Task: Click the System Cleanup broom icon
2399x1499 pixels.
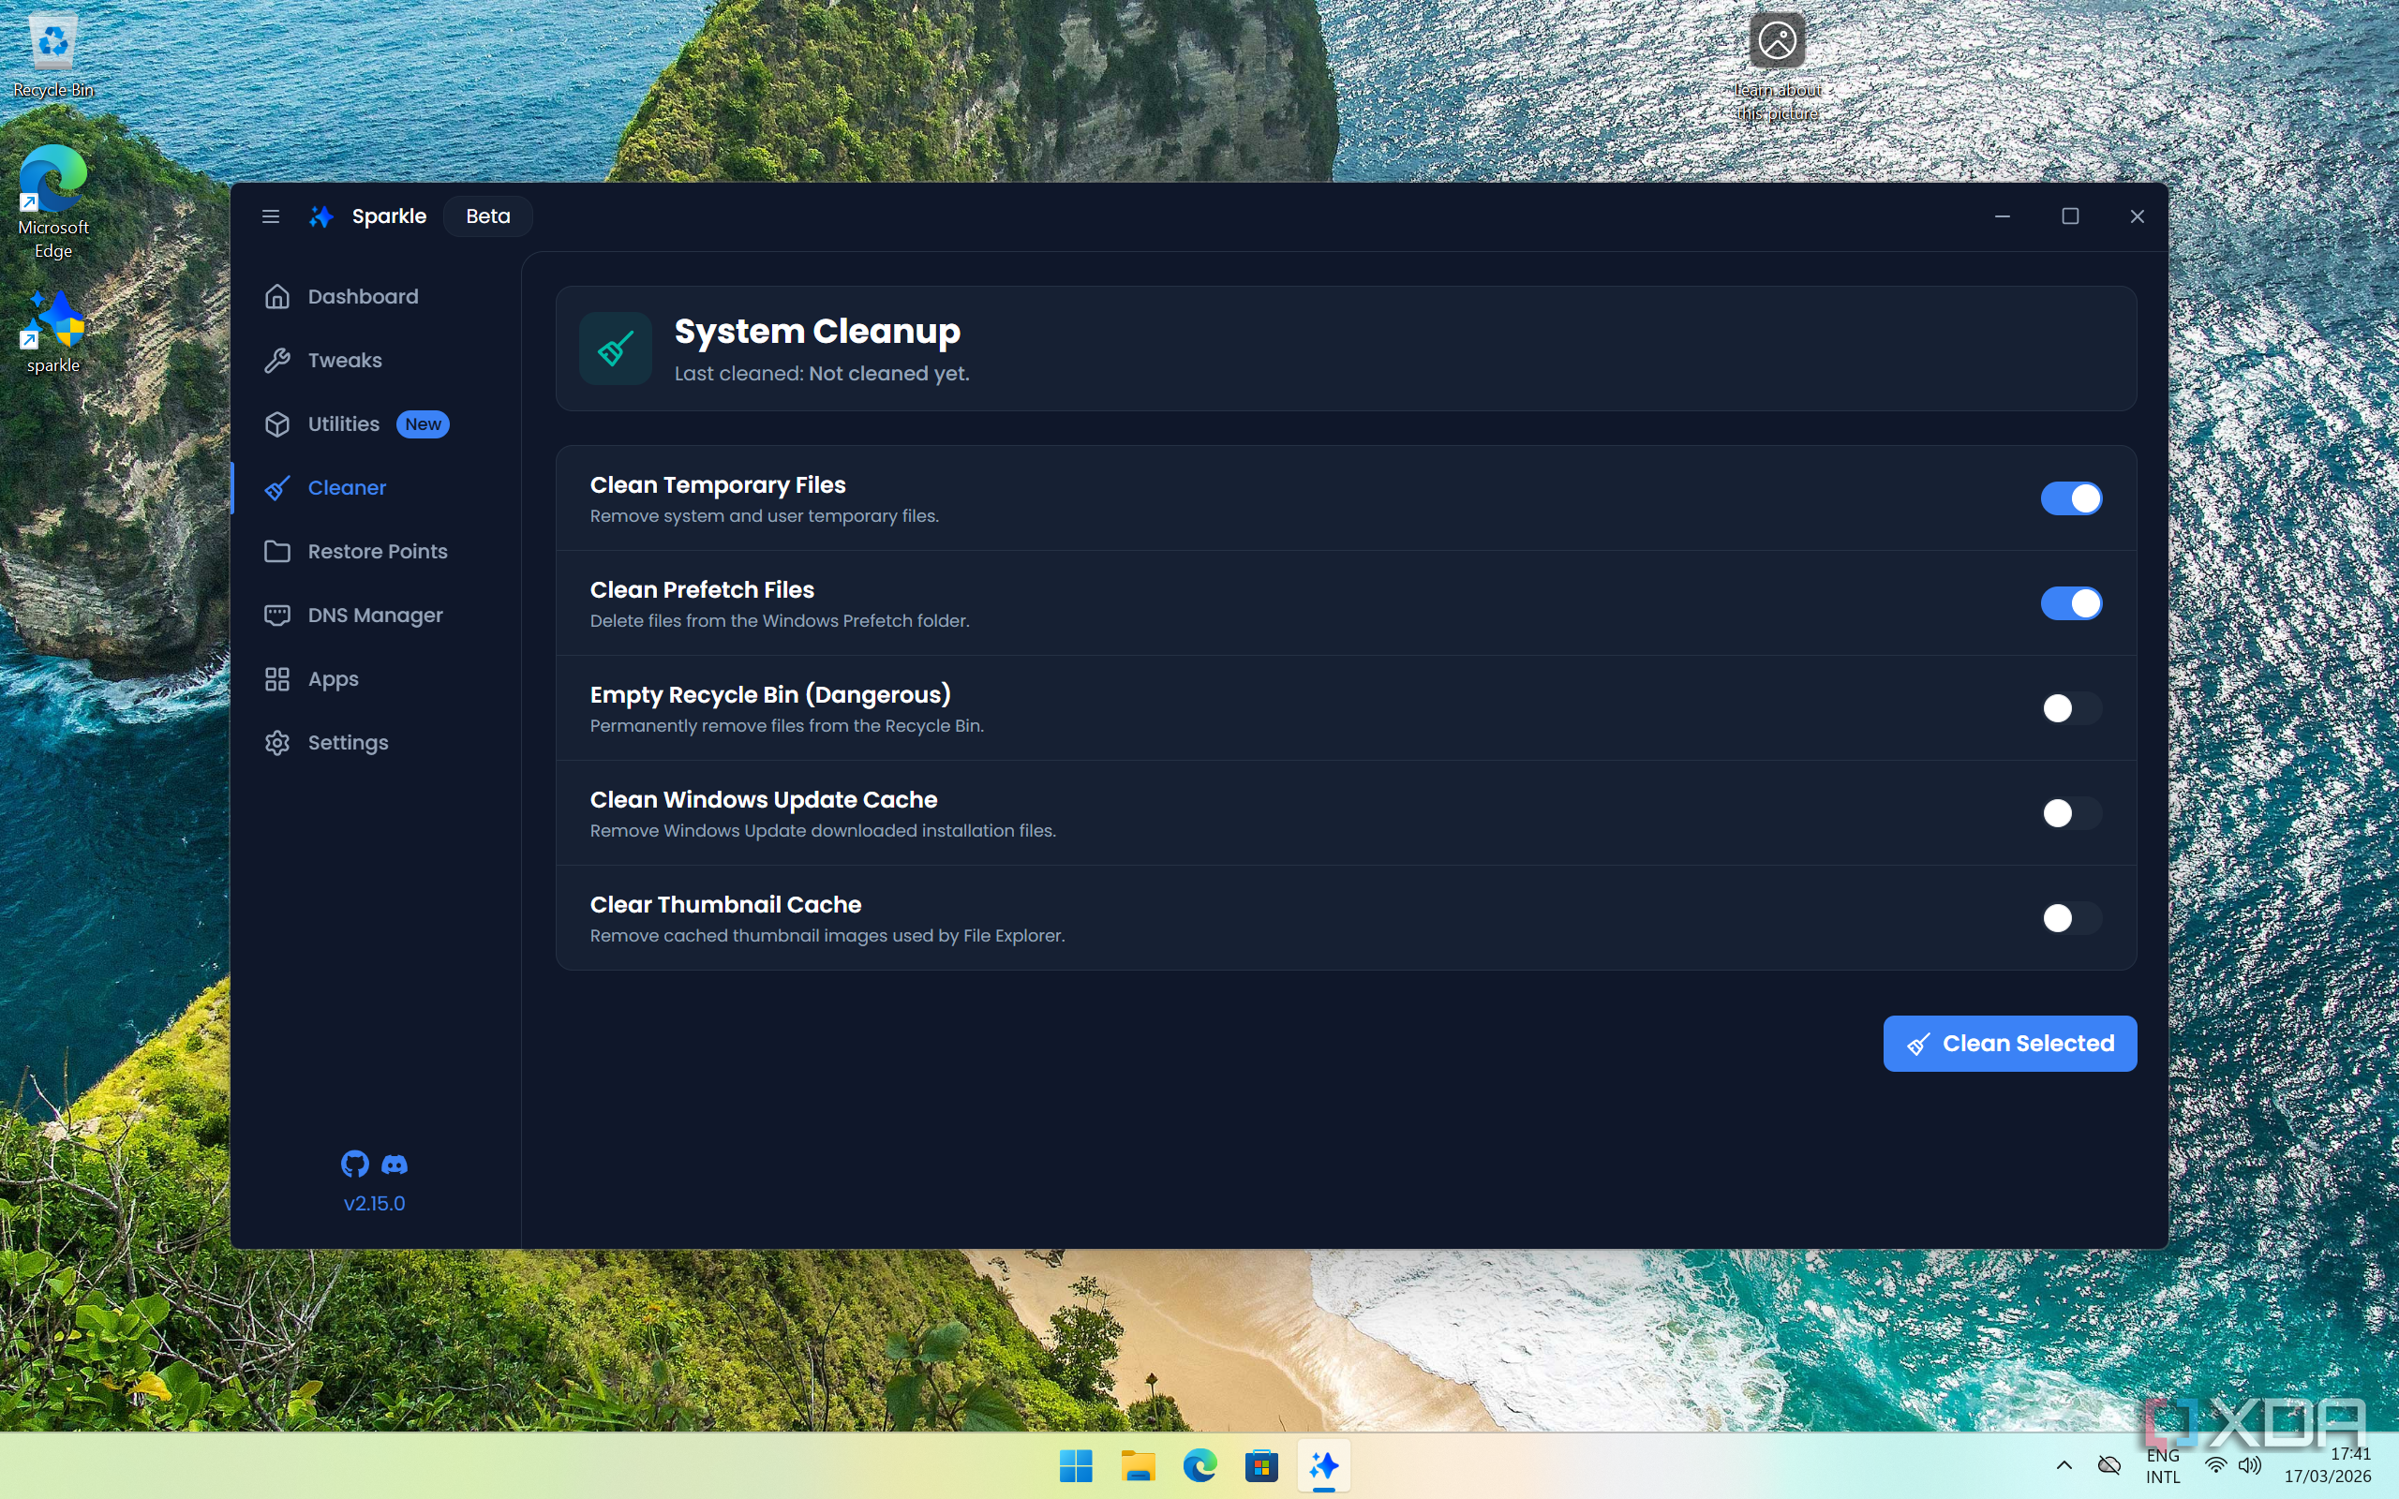Action: pos(616,349)
